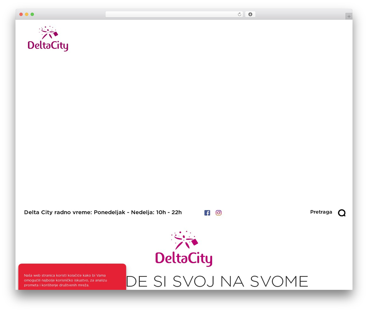
Task: Click the large centered Delta City logo
Action: coord(184,248)
